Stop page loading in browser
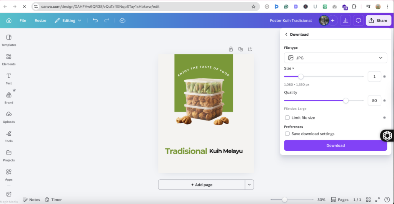Viewport: 394px width, 204px height. [24, 7]
